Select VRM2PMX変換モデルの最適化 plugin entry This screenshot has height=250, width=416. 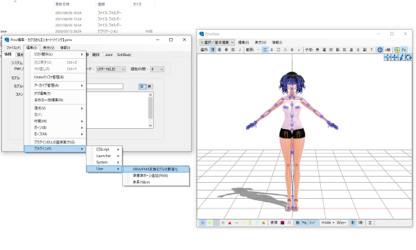coord(156,169)
